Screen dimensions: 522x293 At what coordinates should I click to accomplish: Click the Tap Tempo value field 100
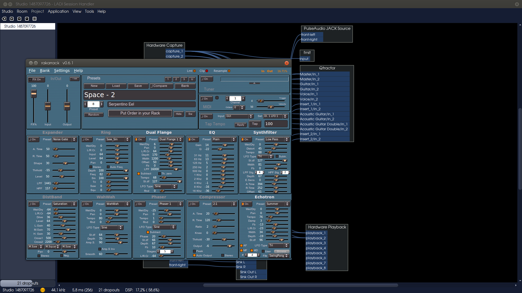(x=276, y=124)
